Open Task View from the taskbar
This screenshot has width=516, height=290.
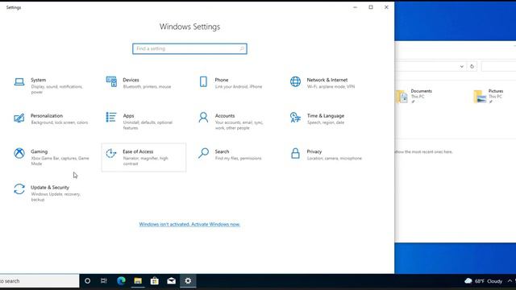pyautogui.click(x=104, y=281)
